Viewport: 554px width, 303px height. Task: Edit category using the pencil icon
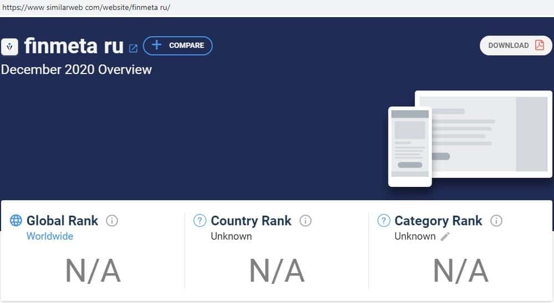pyautogui.click(x=445, y=236)
